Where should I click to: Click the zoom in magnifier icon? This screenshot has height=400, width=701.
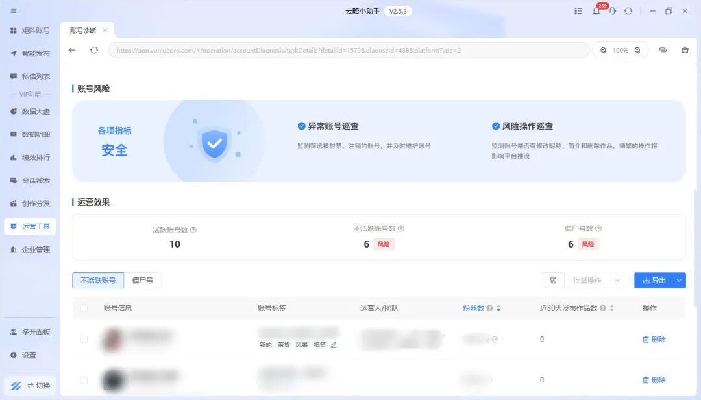click(637, 50)
